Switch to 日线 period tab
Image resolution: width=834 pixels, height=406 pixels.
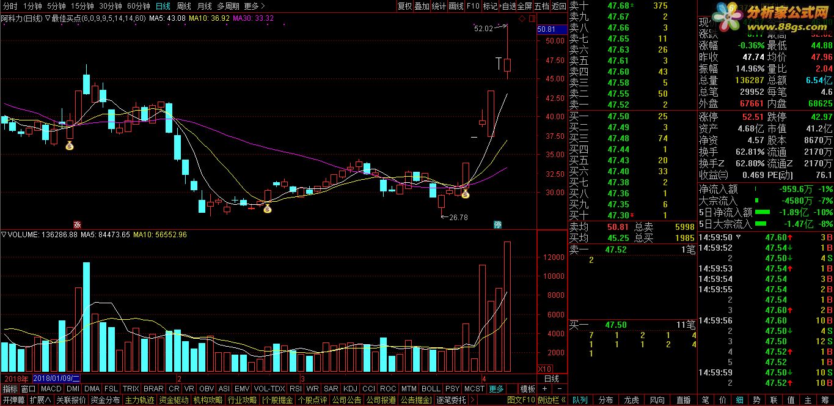[x=163, y=6]
